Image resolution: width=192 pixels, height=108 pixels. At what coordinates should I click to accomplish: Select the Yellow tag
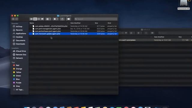click(19, 72)
